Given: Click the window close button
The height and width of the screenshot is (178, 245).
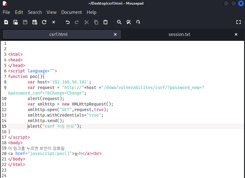Looking at the screenshot, I should tap(241, 3).
